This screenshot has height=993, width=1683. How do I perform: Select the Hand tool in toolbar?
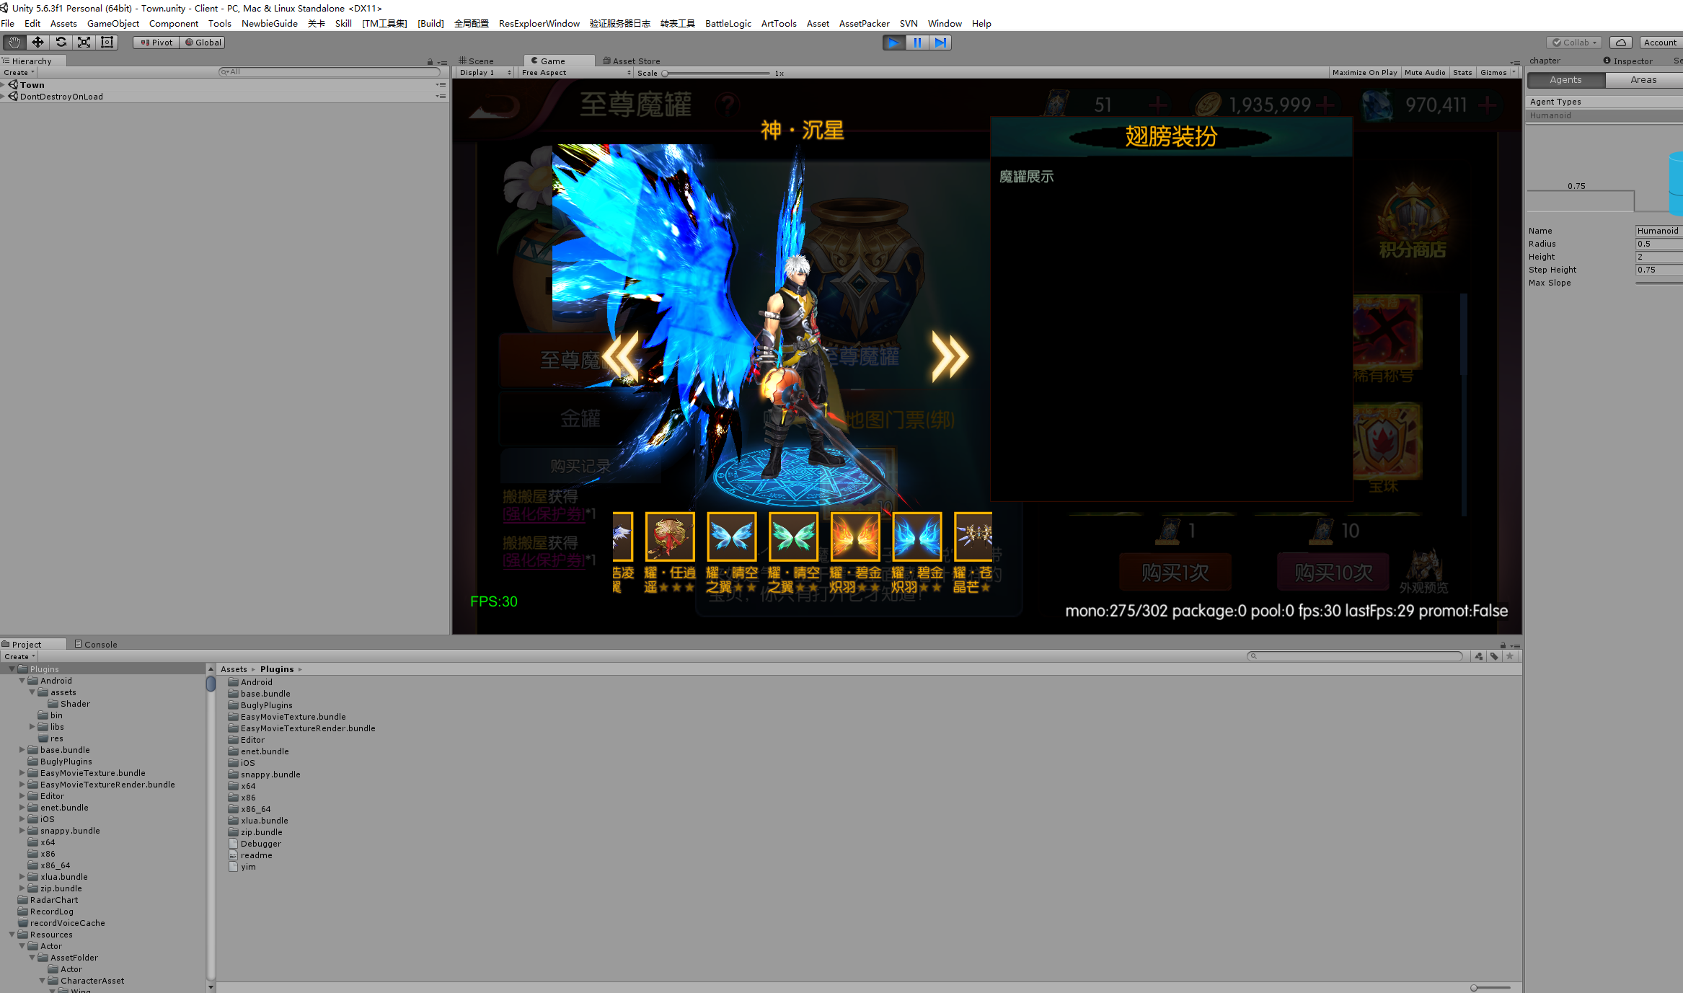coord(14,43)
